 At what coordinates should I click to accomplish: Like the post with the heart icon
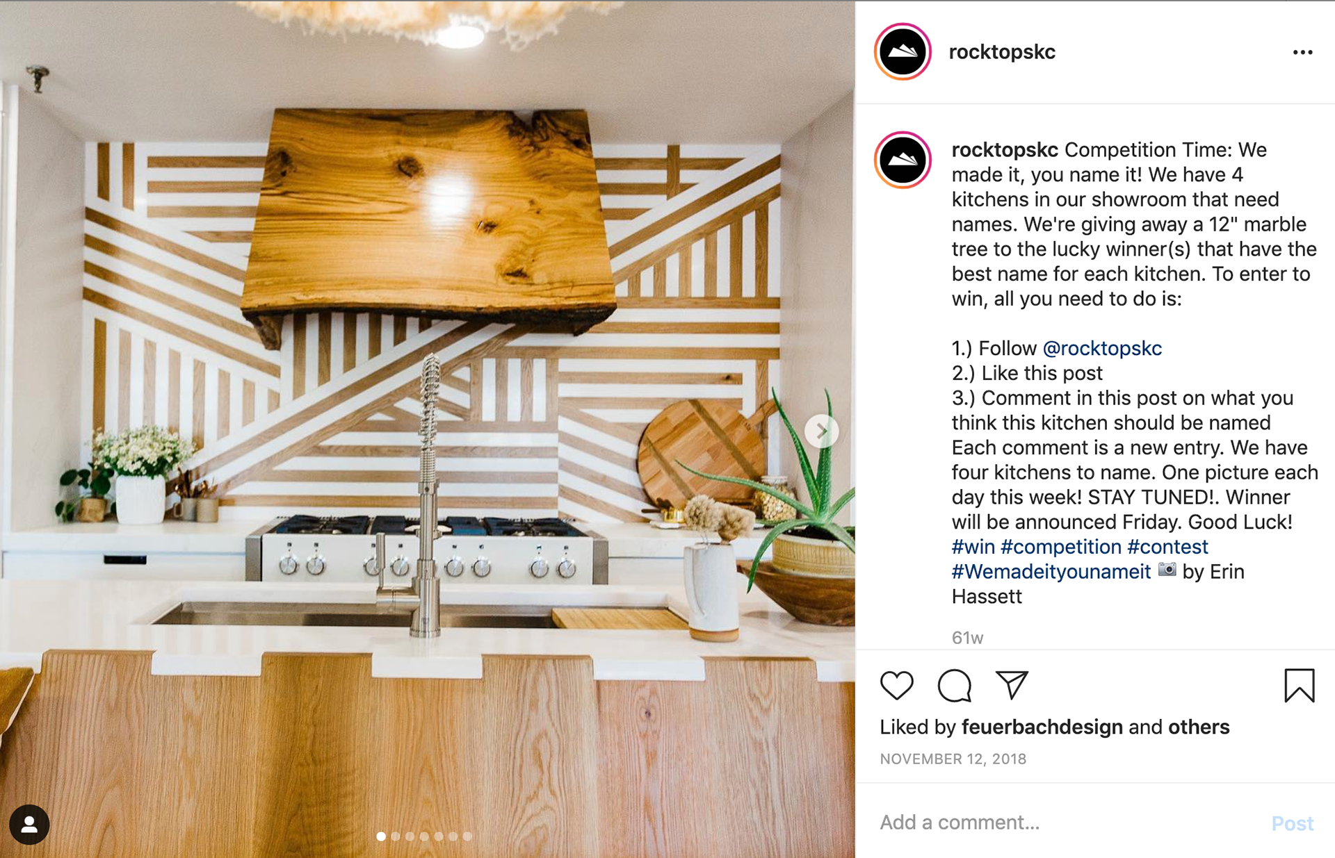pos(896,685)
